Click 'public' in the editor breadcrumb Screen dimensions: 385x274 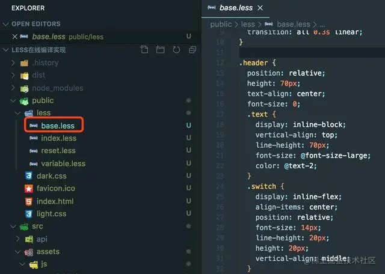(x=221, y=24)
